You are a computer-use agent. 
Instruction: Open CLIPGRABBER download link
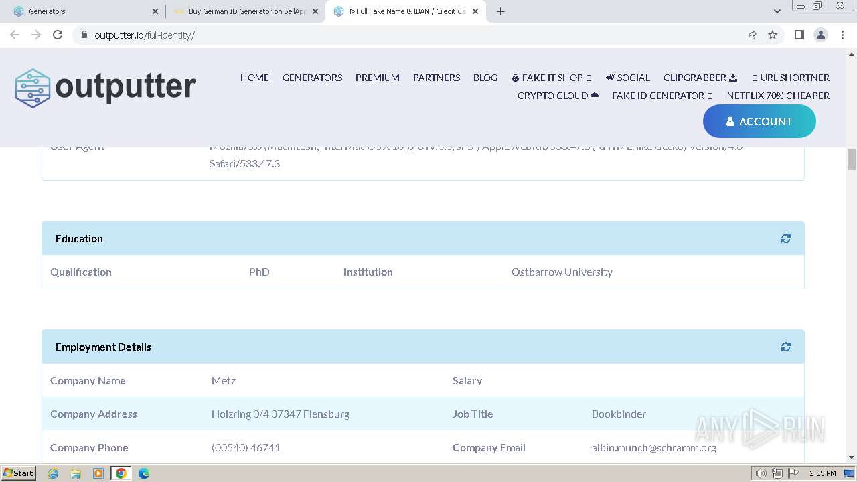700,78
